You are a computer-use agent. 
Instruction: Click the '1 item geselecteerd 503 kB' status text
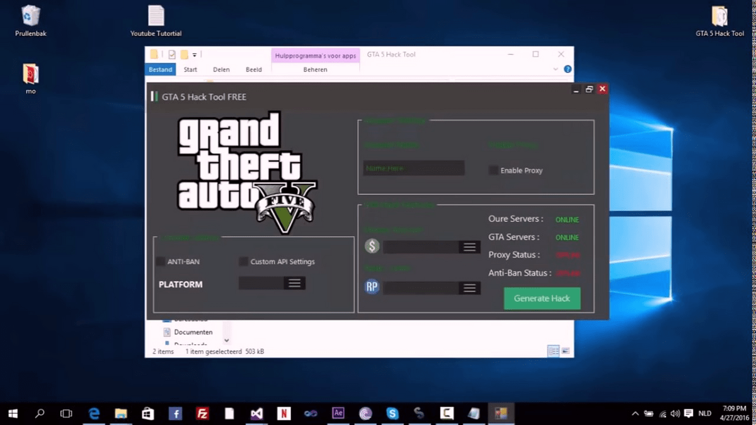pos(225,351)
